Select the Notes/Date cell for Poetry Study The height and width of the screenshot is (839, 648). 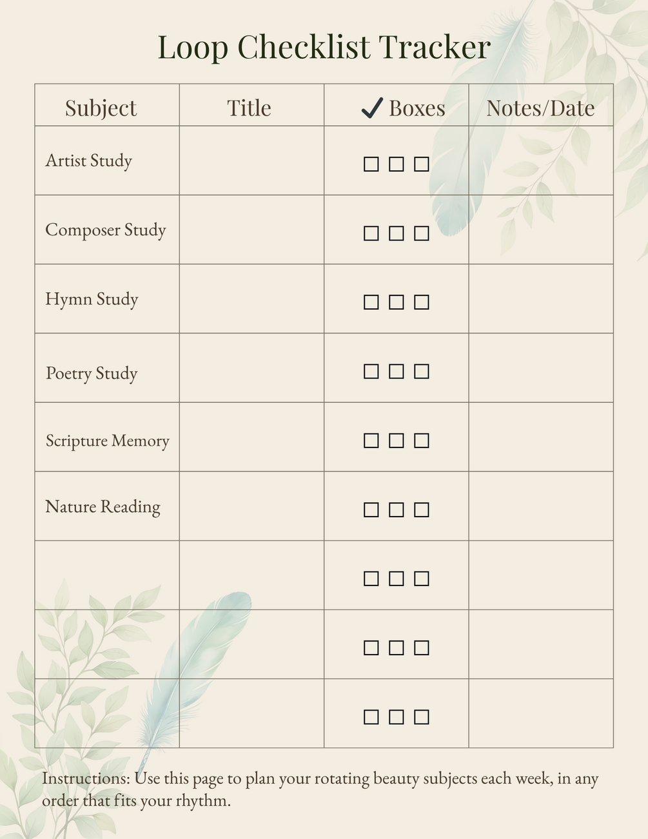click(540, 368)
